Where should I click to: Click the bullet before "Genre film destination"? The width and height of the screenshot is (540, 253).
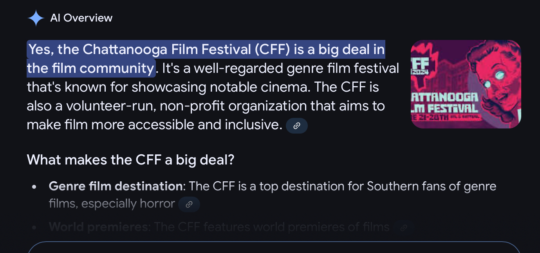(34, 187)
